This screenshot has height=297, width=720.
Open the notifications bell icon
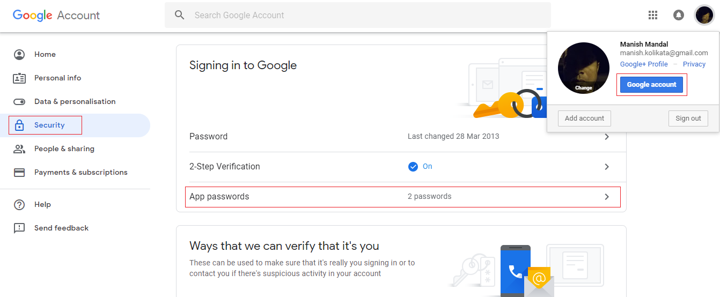[679, 15]
